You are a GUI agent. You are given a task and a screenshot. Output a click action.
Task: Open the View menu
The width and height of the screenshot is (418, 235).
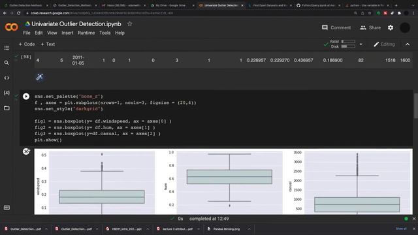[x=52, y=33]
